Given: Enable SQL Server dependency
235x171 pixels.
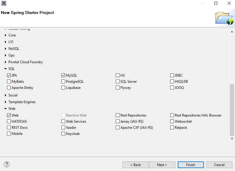Looking at the screenshot, I should (x=118, y=82).
